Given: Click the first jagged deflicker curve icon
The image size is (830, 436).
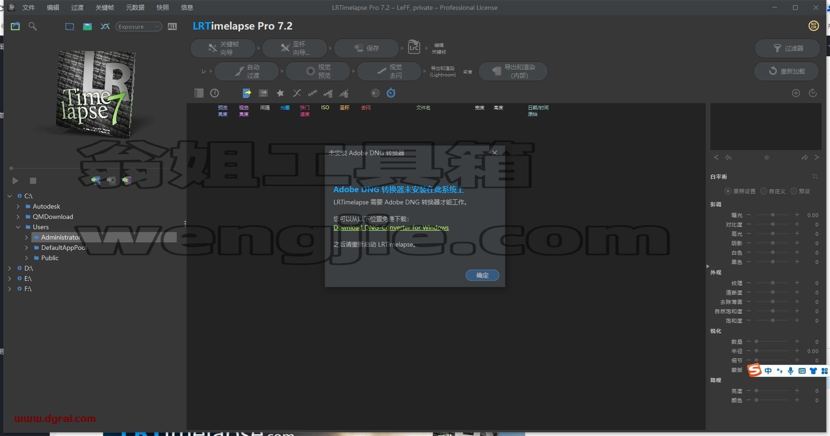Looking at the screenshot, I should [x=313, y=93].
